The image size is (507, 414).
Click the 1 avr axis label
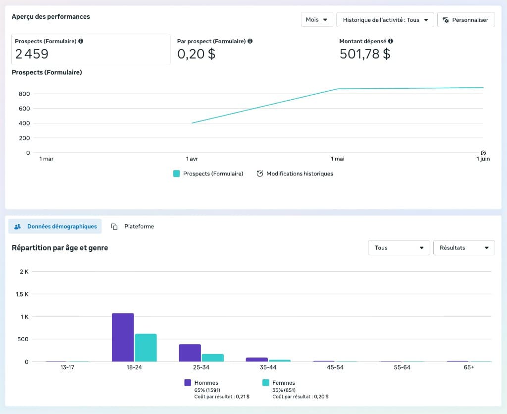pyautogui.click(x=192, y=159)
